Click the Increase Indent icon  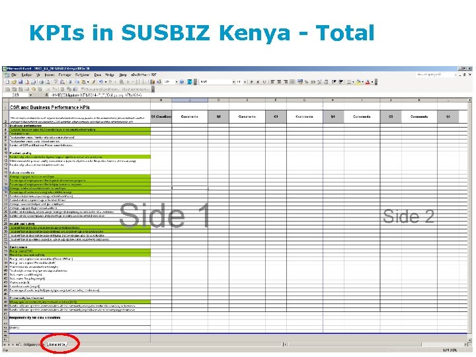coord(340,82)
